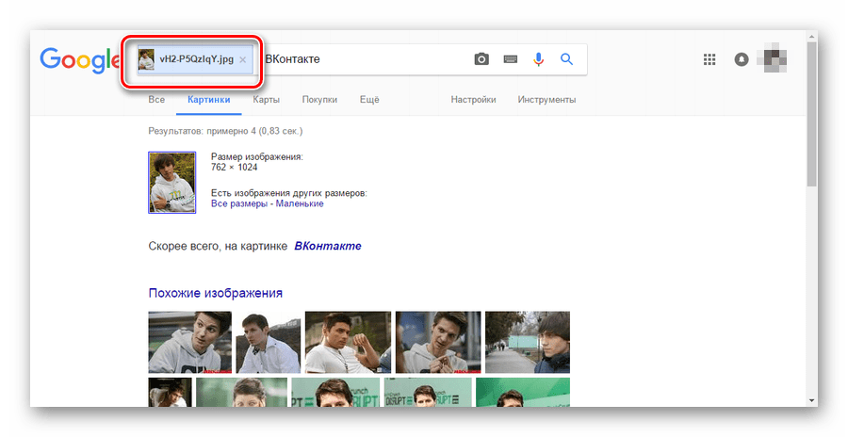Open fourth similar image with hands clasped
This screenshot has height=437, width=848.
point(438,343)
